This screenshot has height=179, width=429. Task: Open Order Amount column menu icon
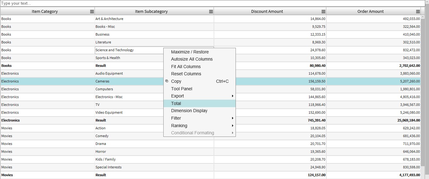tap(418, 12)
